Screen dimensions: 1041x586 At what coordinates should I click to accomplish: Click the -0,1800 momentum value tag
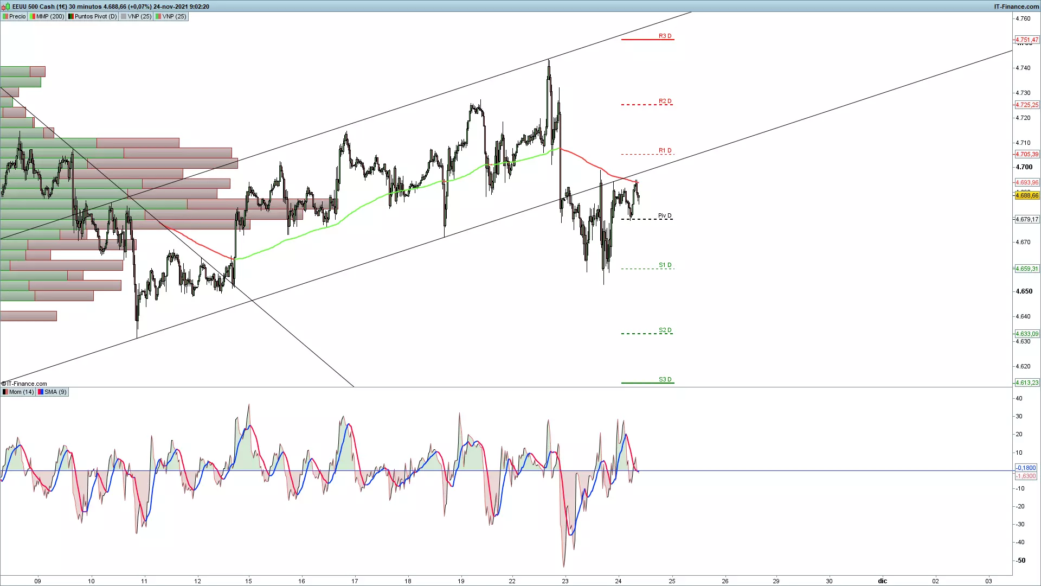[1025, 468]
